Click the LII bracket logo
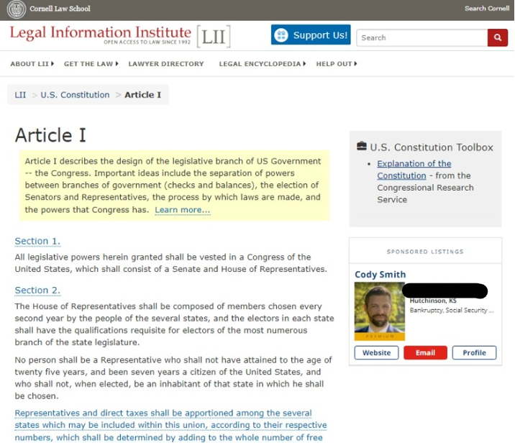Viewport: 515px width, 448px height. pyautogui.click(x=214, y=37)
